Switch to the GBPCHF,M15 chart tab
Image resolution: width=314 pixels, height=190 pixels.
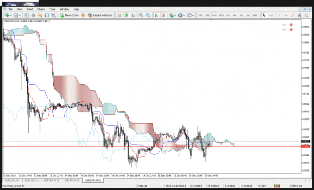[51, 180]
